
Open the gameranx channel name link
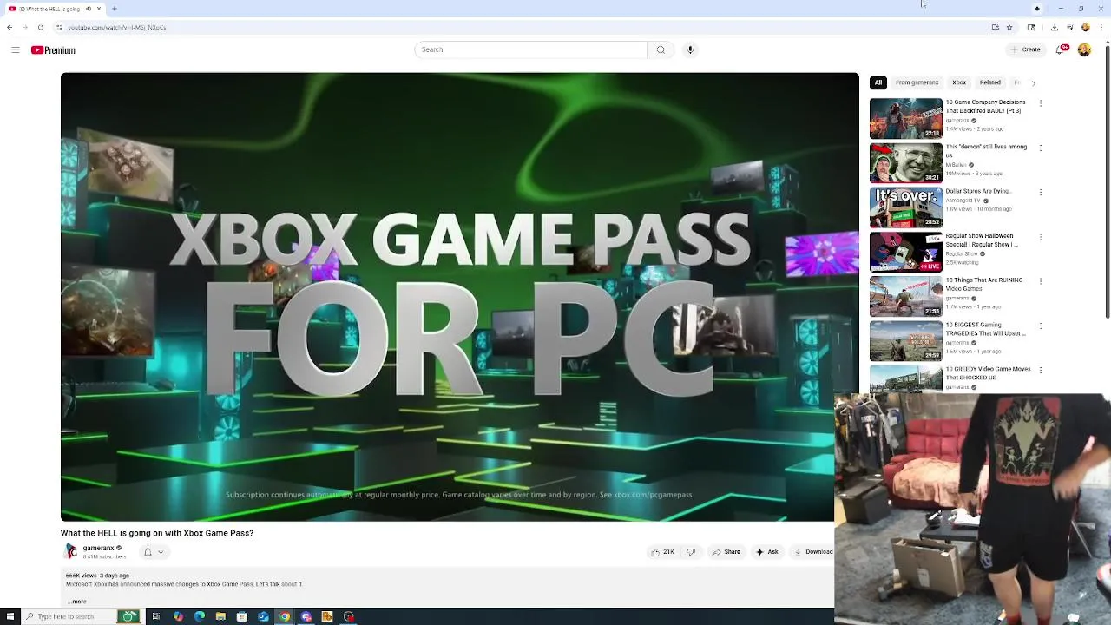pos(98,548)
